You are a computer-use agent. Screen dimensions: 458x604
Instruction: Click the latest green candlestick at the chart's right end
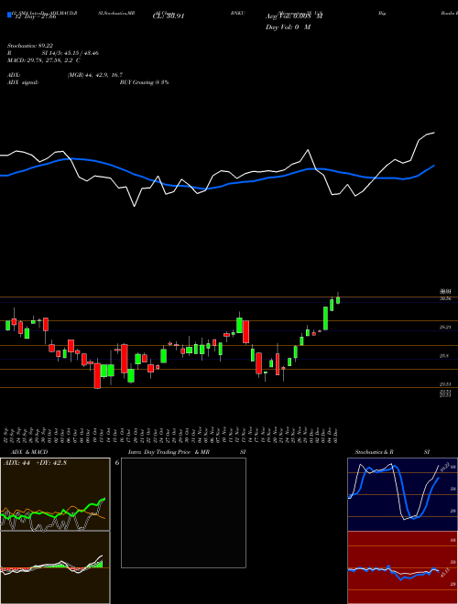338,299
